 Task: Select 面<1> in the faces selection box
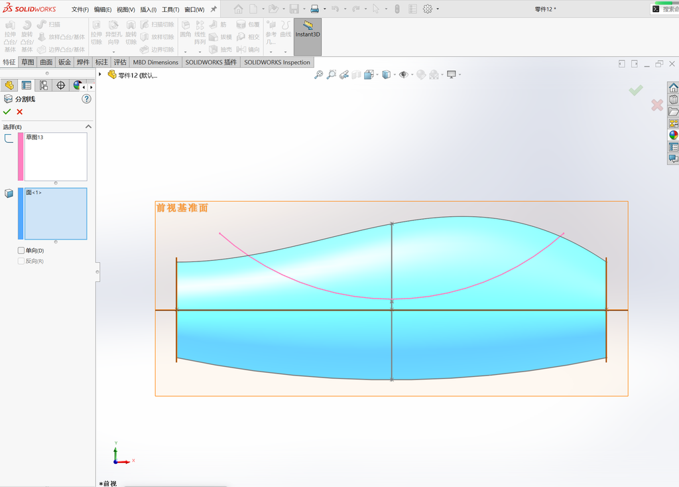(33, 192)
